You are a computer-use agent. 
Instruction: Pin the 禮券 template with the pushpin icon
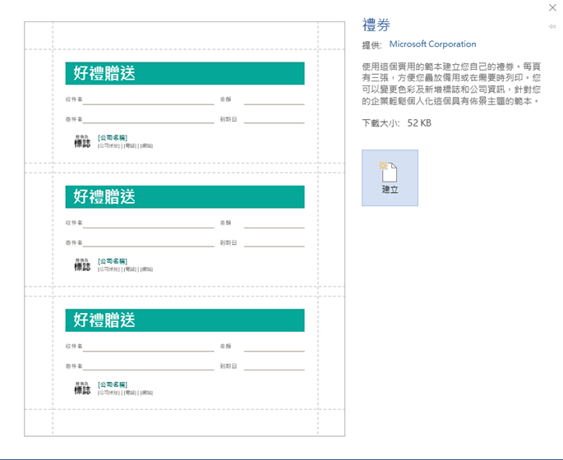click(x=551, y=26)
